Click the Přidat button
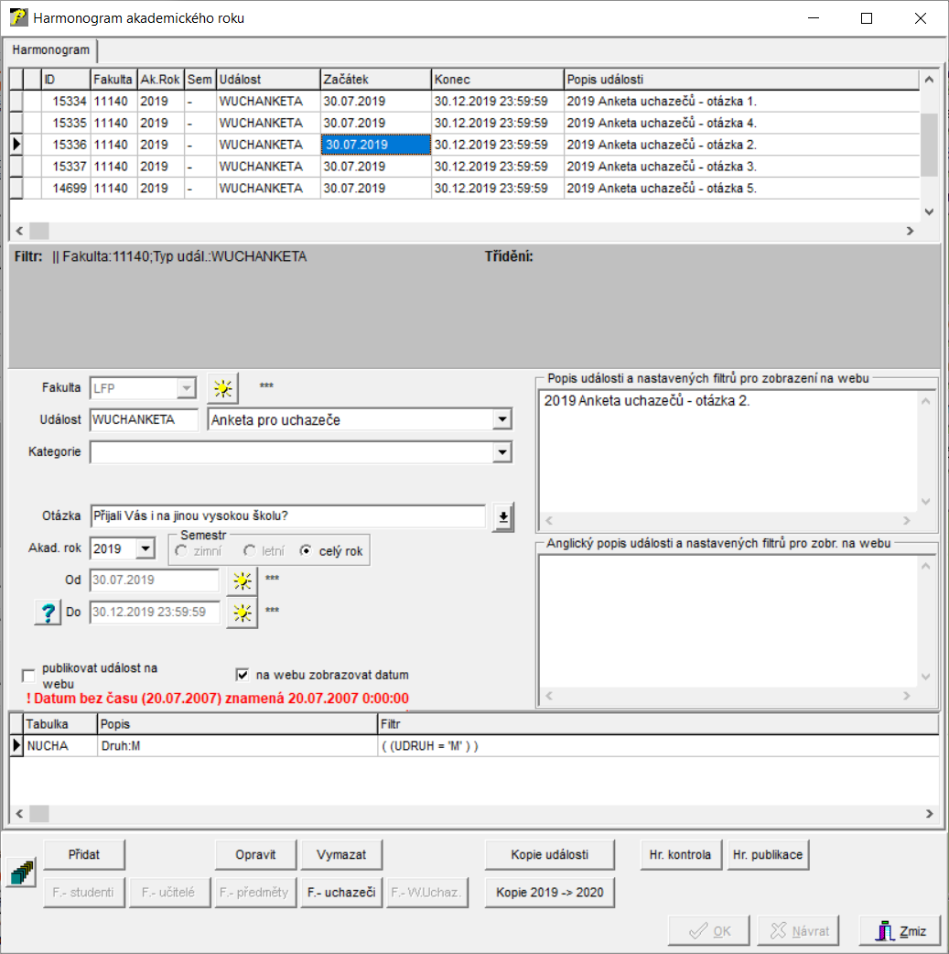The width and height of the screenshot is (949, 954). point(83,854)
